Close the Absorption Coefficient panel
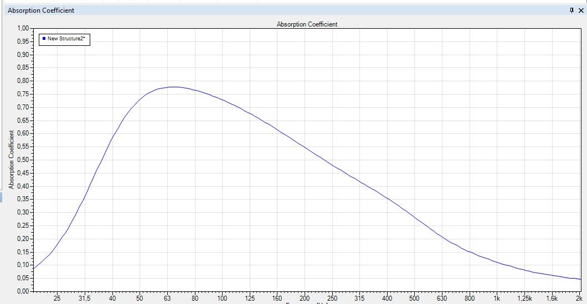 coord(580,11)
